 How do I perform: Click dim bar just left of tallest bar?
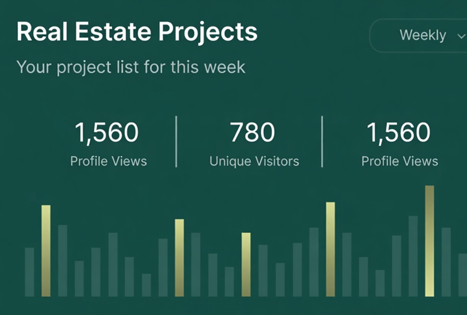pyautogui.click(x=413, y=256)
